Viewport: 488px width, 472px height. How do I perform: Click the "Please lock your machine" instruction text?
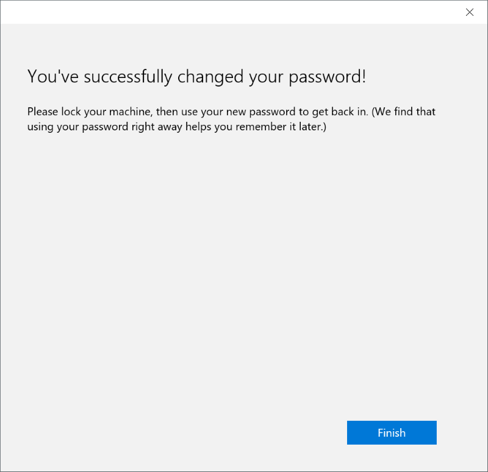click(231, 119)
